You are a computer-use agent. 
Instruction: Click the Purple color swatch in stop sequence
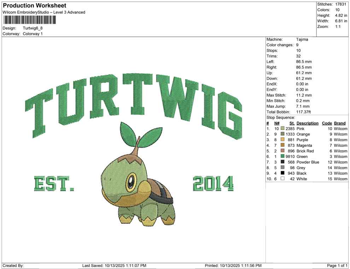click(x=282, y=139)
